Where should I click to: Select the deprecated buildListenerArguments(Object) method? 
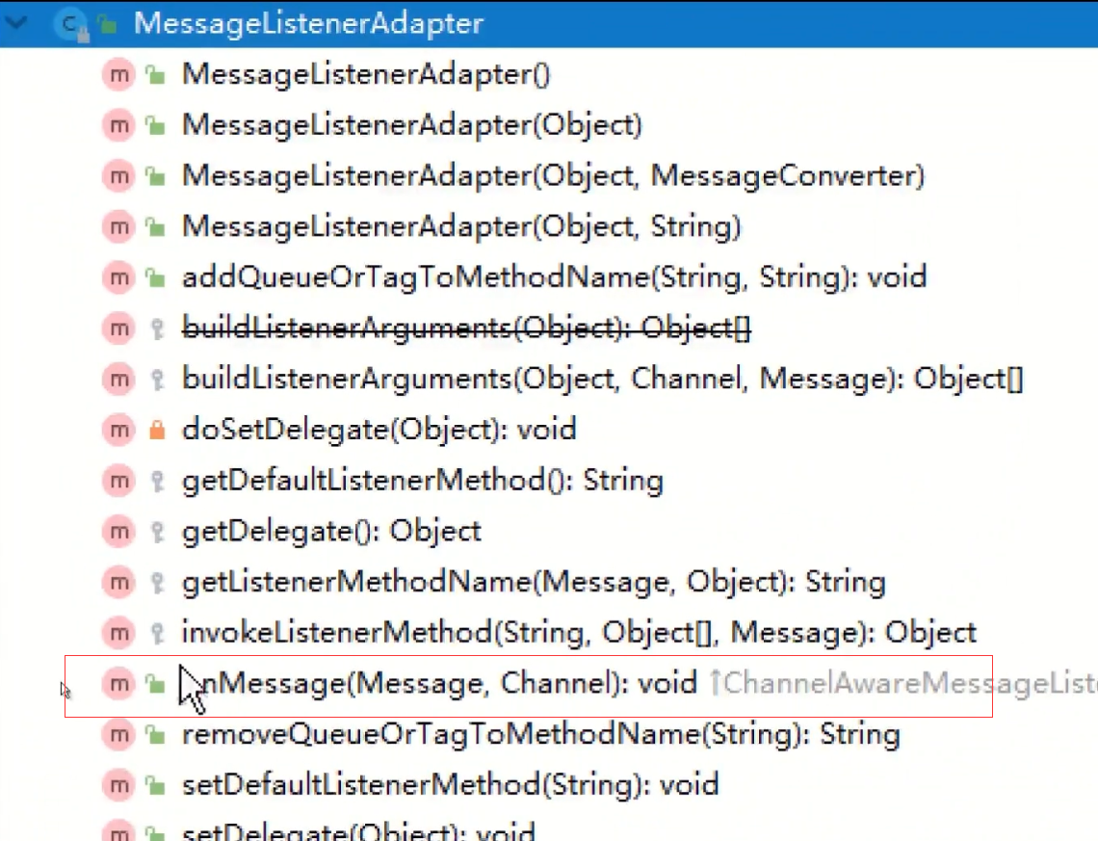coord(466,329)
